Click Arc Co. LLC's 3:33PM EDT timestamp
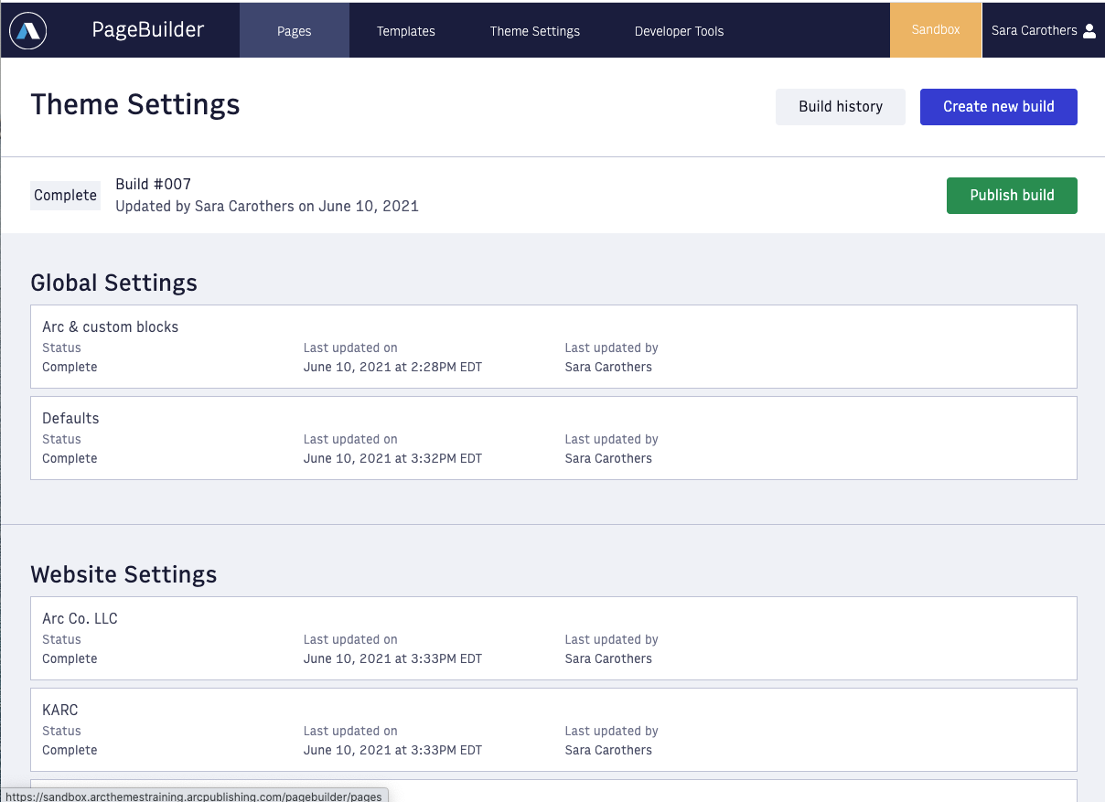The height and width of the screenshot is (802, 1105). click(392, 658)
